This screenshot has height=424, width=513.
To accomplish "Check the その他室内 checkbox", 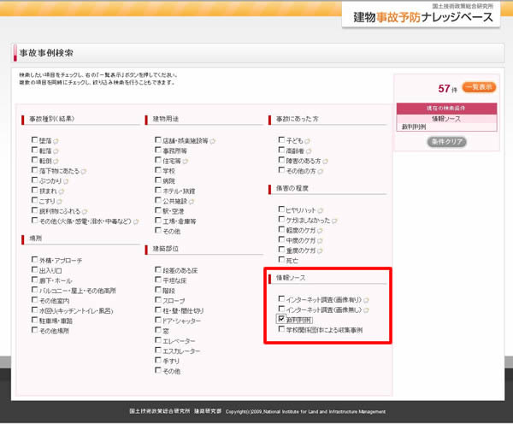I will click(34, 300).
